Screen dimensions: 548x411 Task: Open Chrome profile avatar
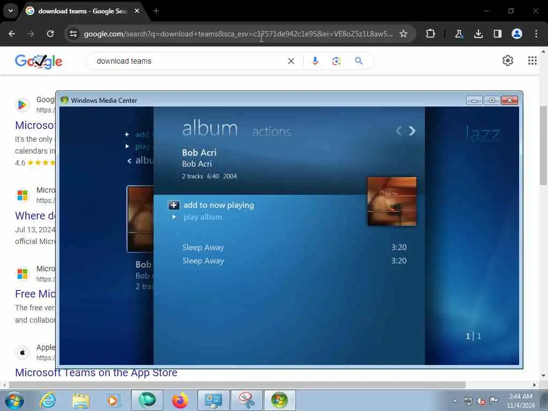[x=517, y=34]
